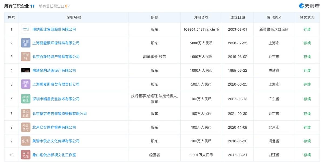Viewport: 324px width, 162px height.
Task: Open 北京望京老吉堂餐饮管理有限公司 link
Action: (x=60, y=114)
